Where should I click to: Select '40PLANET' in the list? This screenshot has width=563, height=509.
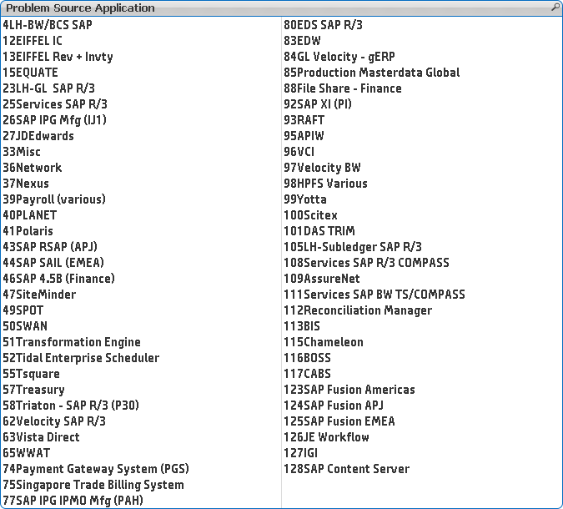click(141, 214)
